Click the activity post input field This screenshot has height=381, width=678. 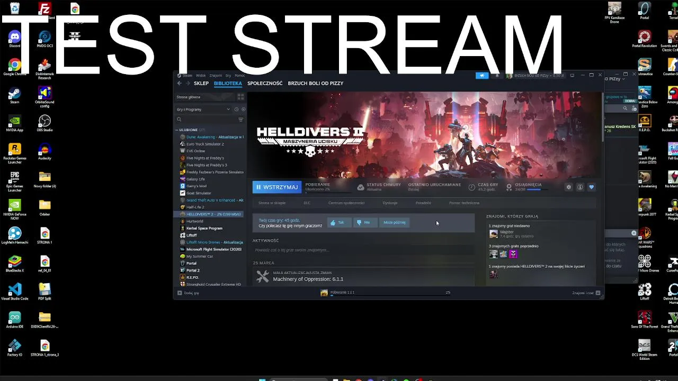click(363, 250)
